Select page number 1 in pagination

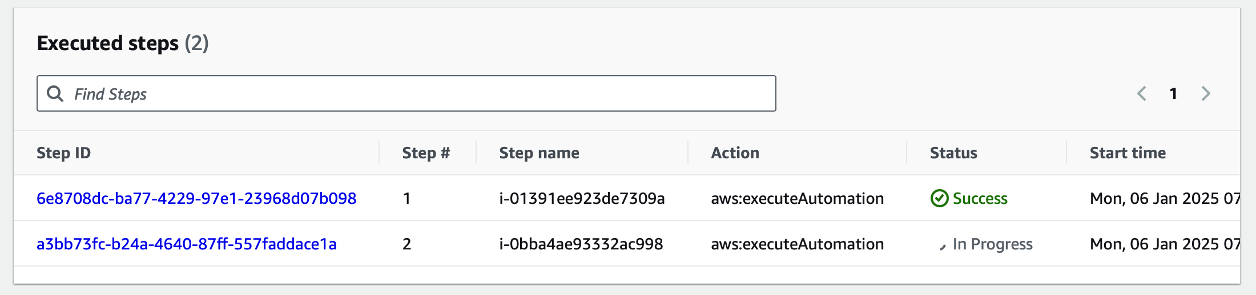point(1173,93)
